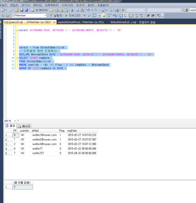Switch to the uspAuthEmailProce...TMember tab
The image size is (196, 203).
click(81, 22)
